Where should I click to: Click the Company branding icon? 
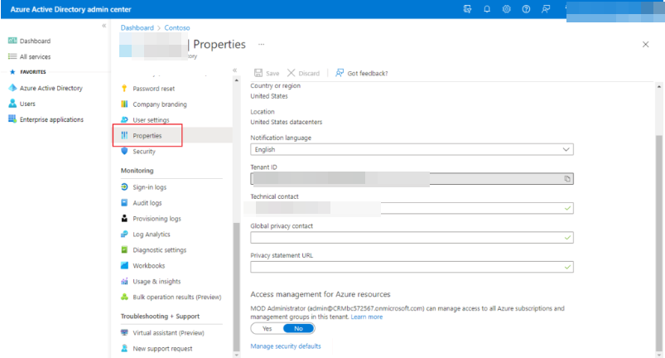click(124, 104)
